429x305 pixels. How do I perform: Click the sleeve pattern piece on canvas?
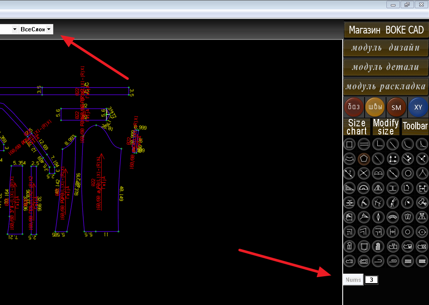click(101, 179)
